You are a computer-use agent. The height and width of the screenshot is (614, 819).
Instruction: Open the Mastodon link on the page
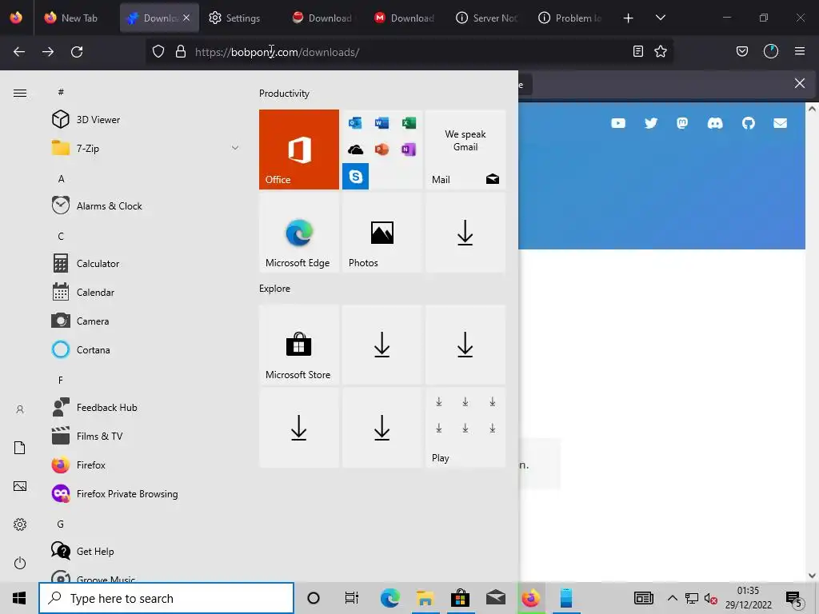pyautogui.click(x=682, y=123)
